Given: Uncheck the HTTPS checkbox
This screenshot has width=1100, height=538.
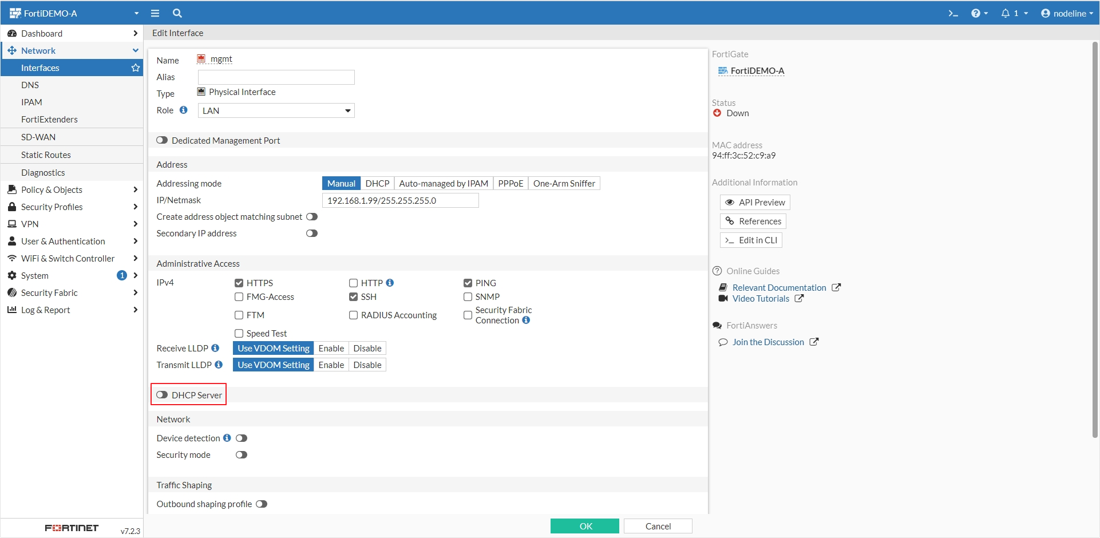Looking at the screenshot, I should coord(239,283).
